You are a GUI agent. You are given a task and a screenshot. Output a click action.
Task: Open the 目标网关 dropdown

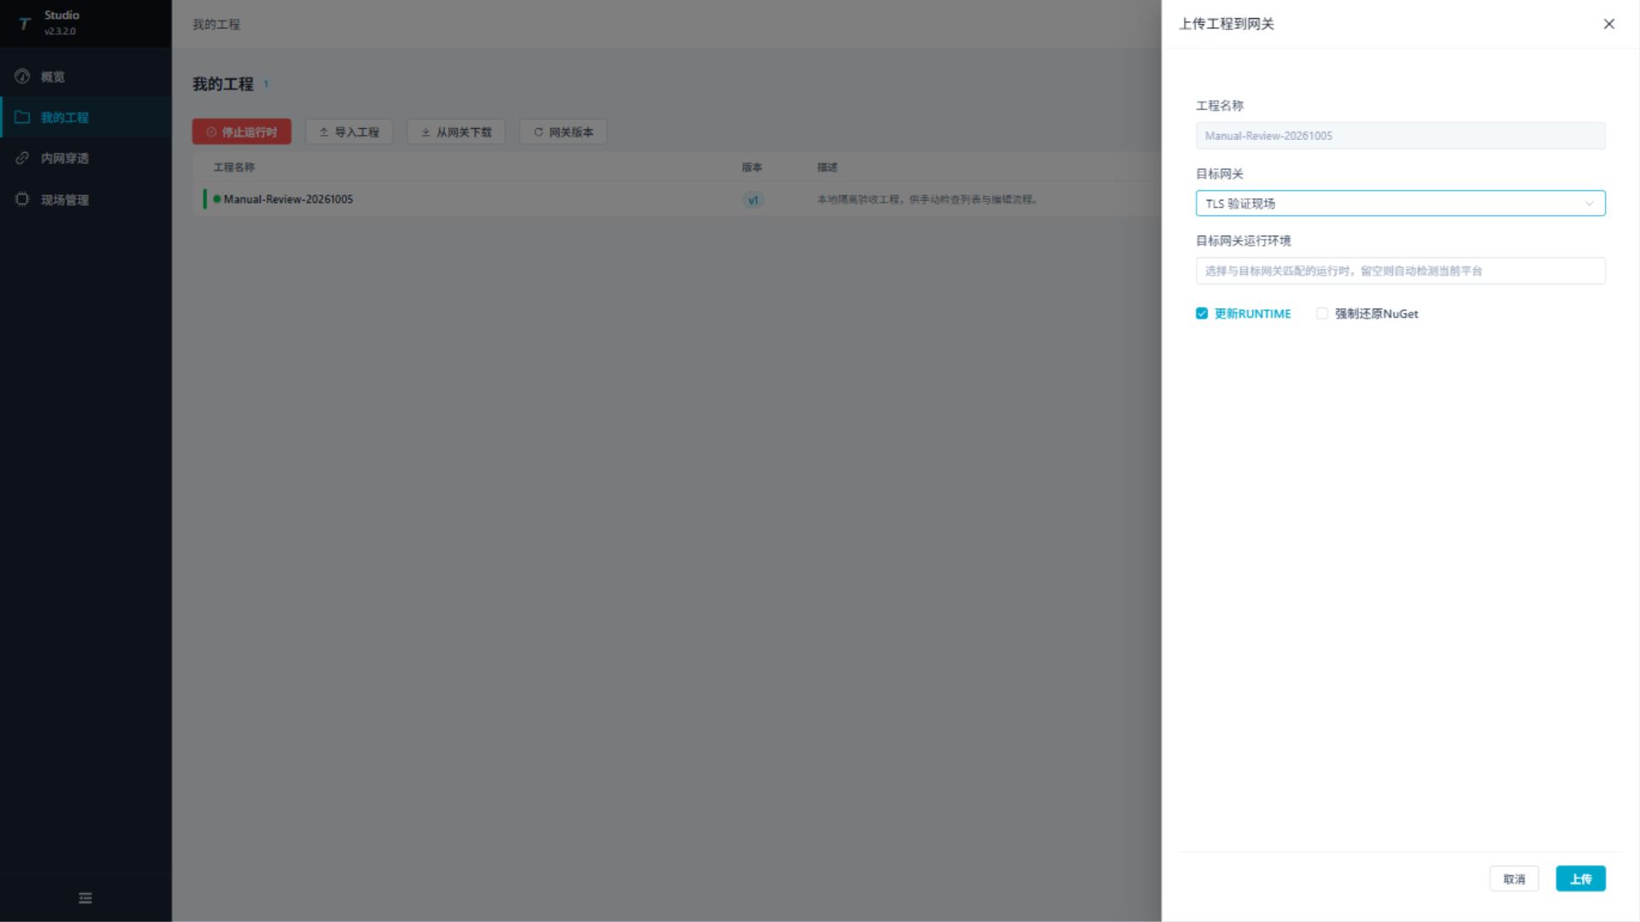point(1401,203)
